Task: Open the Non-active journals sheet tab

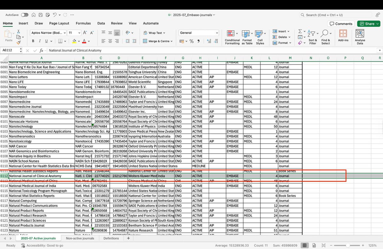Action: [x=80, y=238]
